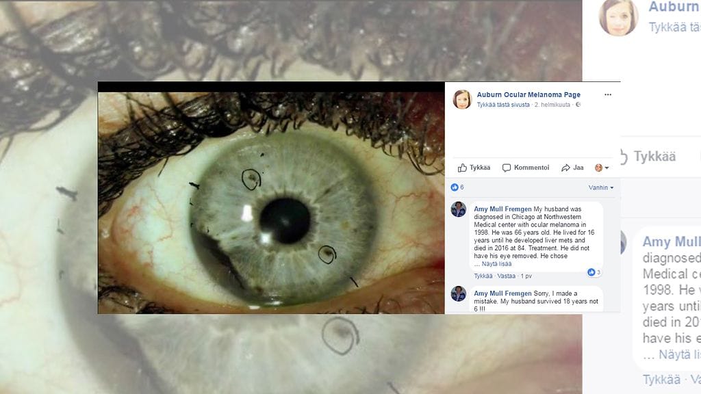The height and width of the screenshot is (394, 701).
Task: Click the 3 likes reaction on first comment
Action: pos(594,272)
